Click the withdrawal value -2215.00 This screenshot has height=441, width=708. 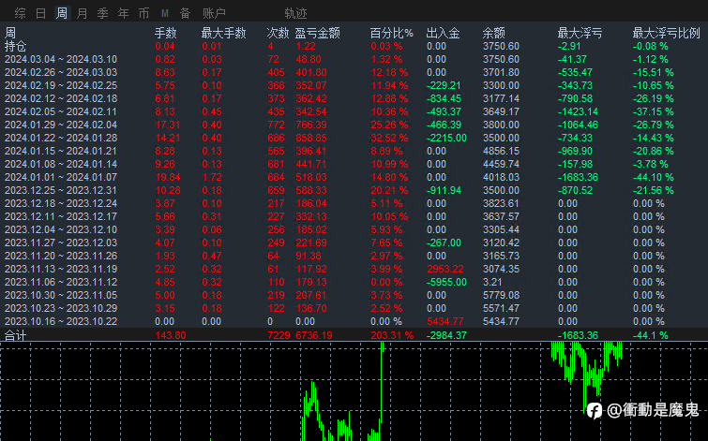446,138
